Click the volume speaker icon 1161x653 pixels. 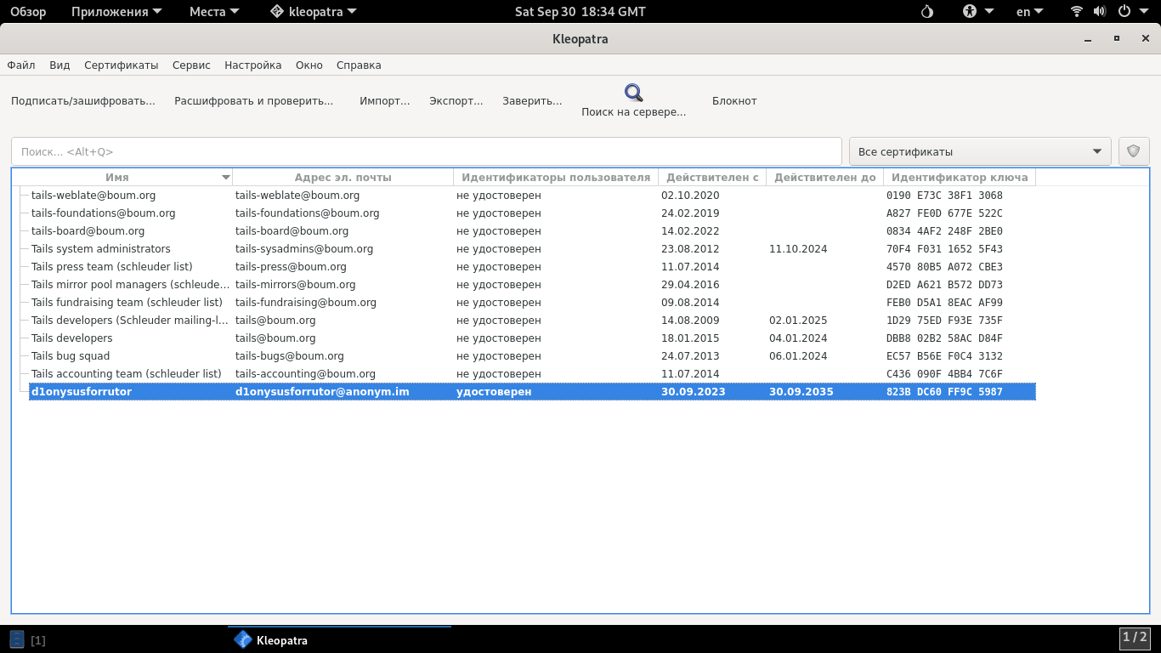(x=1100, y=12)
